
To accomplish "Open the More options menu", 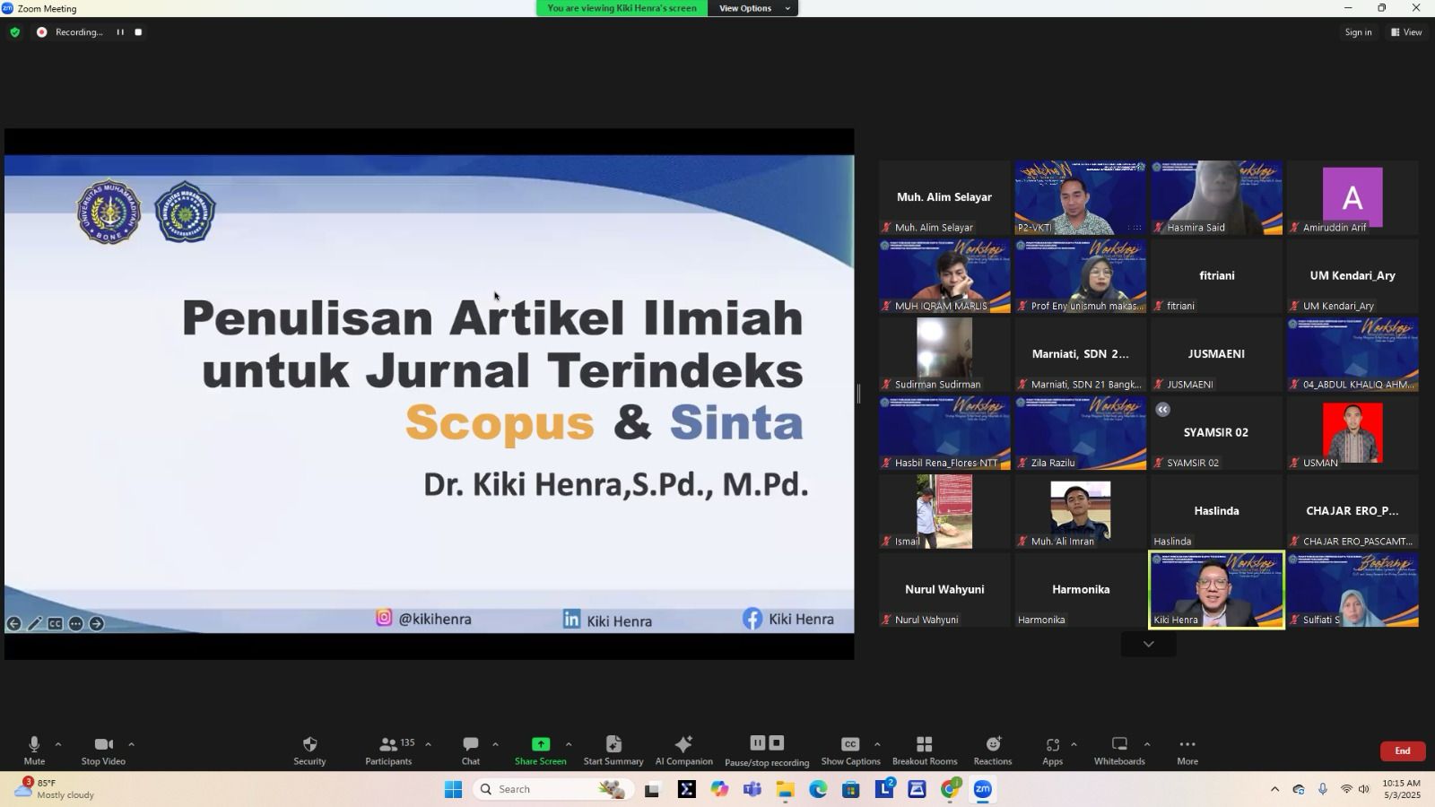I will click(1187, 750).
